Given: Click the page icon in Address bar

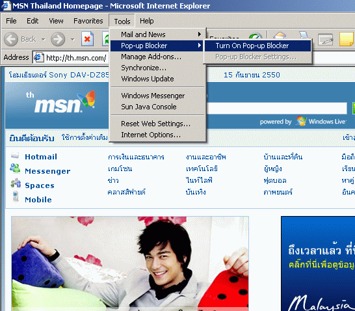Looking at the screenshot, I should click(39, 57).
